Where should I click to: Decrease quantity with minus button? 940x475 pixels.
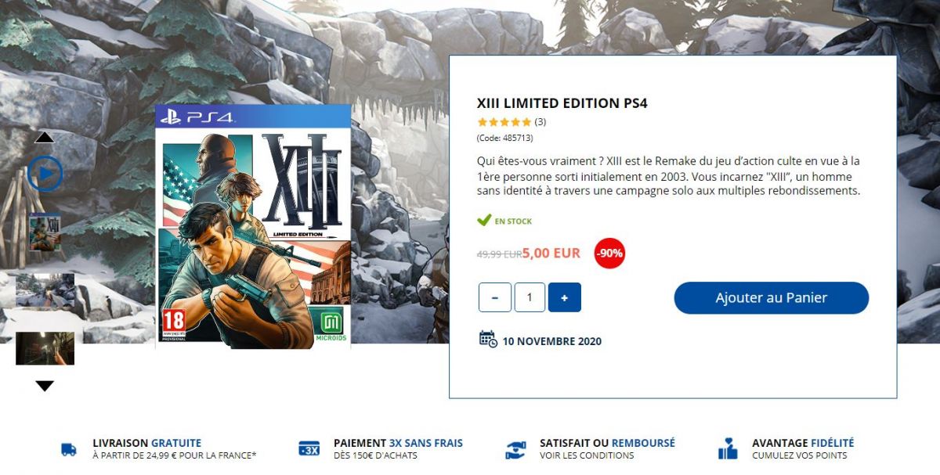(x=494, y=297)
